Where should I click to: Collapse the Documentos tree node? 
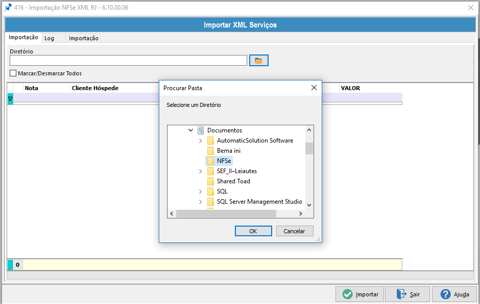pos(190,130)
